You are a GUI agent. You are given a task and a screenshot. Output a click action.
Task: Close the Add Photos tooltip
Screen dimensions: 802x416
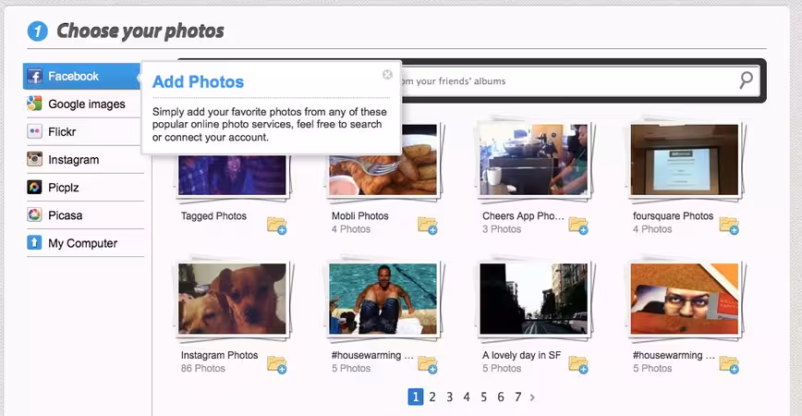coord(388,75)
